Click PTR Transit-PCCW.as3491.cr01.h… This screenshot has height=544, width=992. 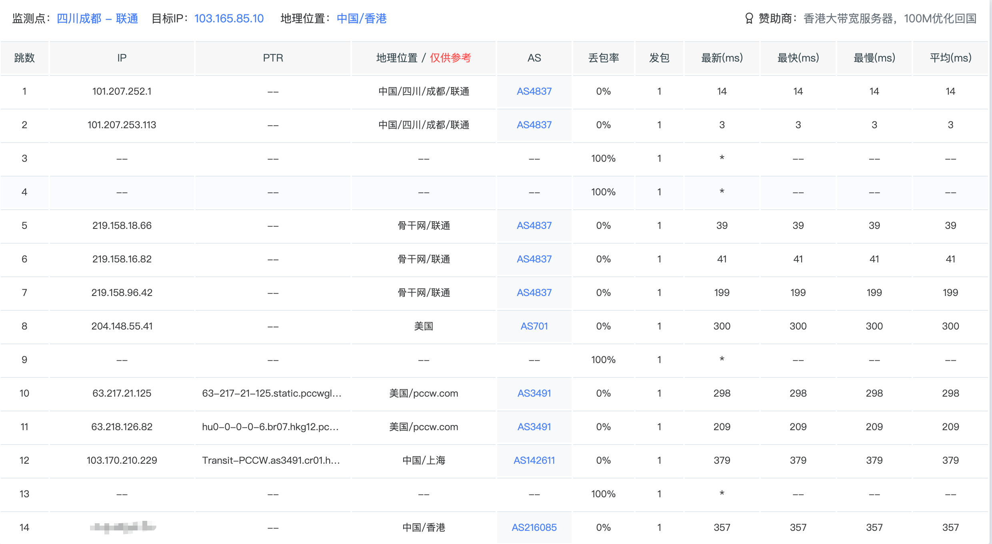click(271, 461)
